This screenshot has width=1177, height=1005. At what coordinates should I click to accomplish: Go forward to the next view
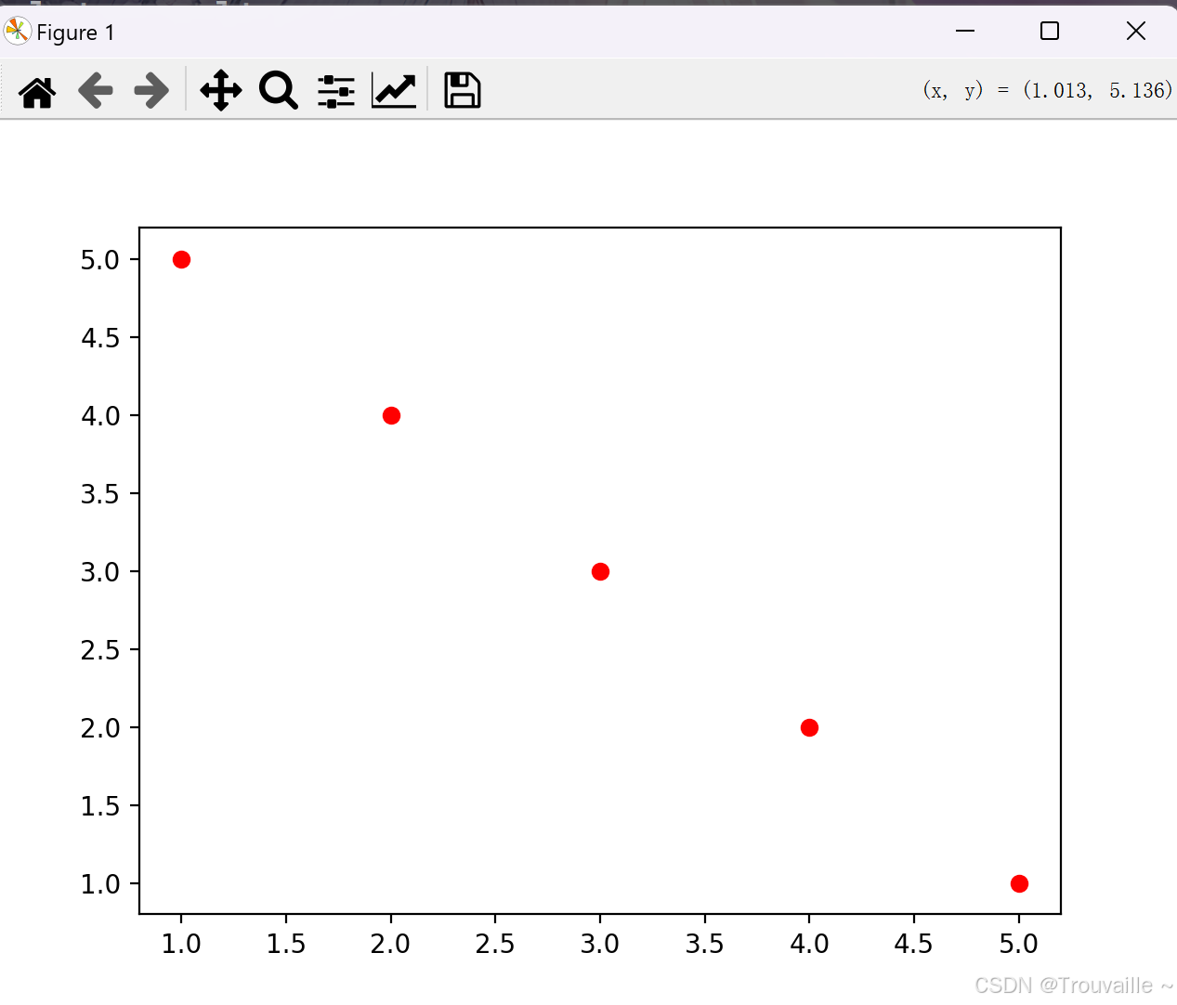click(151, 91)
